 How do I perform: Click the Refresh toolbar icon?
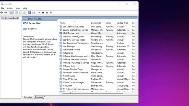(x=20, y=12)
